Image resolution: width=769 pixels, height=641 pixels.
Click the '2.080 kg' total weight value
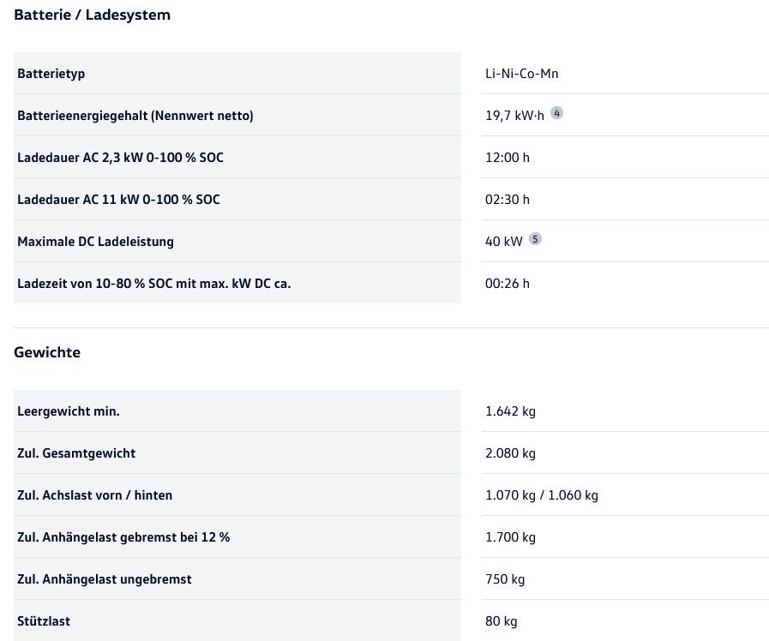[x=510, y=453]
